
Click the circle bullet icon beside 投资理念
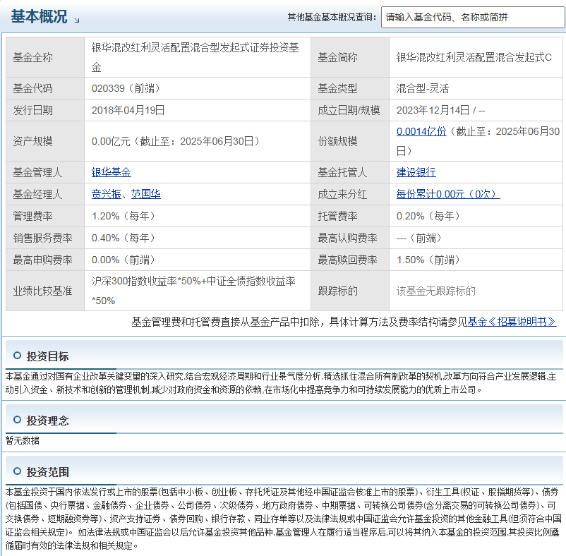click(17, 420)
